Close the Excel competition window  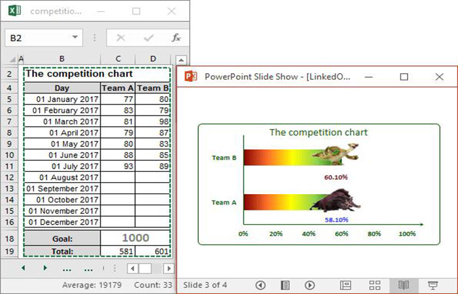171,11
